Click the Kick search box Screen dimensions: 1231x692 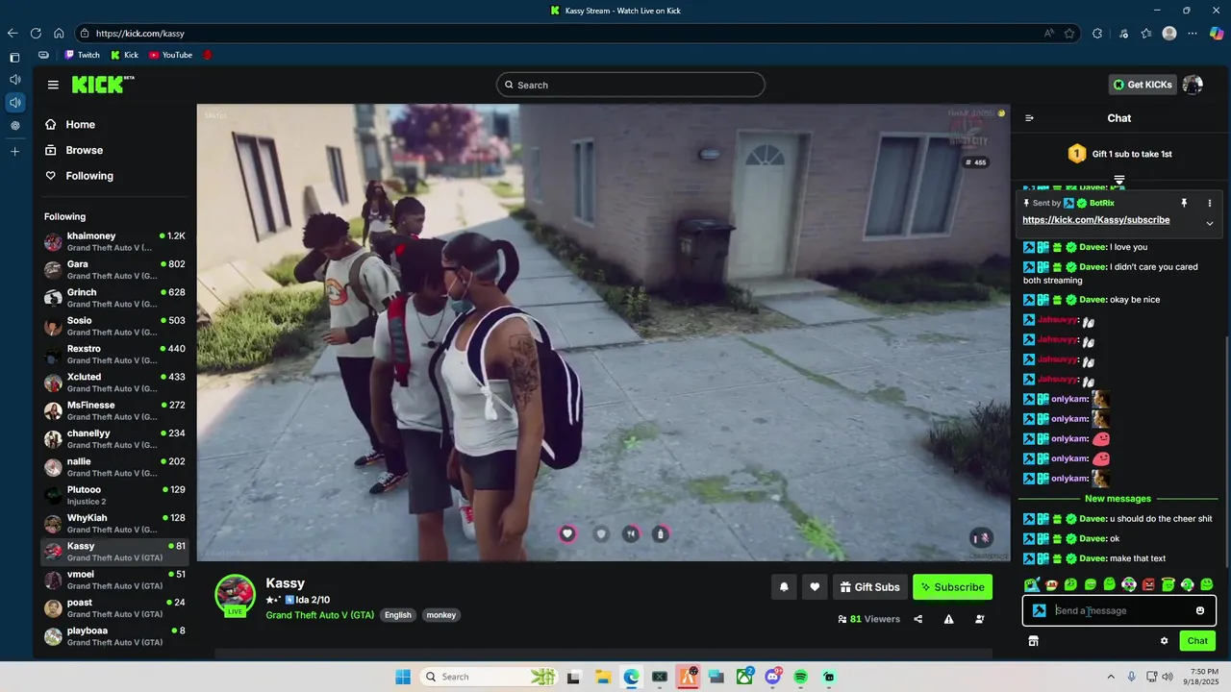coord(631,85)
